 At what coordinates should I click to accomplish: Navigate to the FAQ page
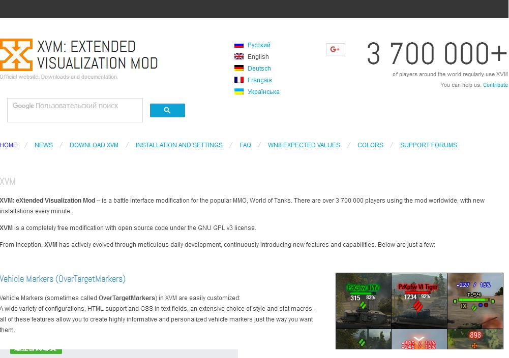(x=246, y=145)
